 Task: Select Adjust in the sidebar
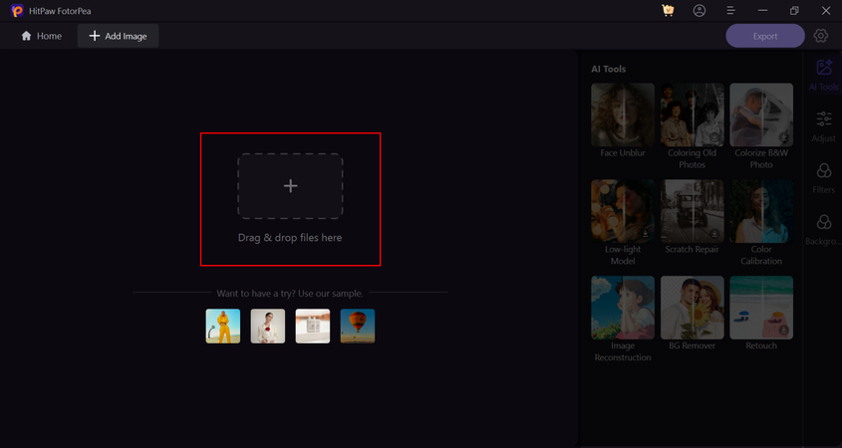tap(824, 126)
